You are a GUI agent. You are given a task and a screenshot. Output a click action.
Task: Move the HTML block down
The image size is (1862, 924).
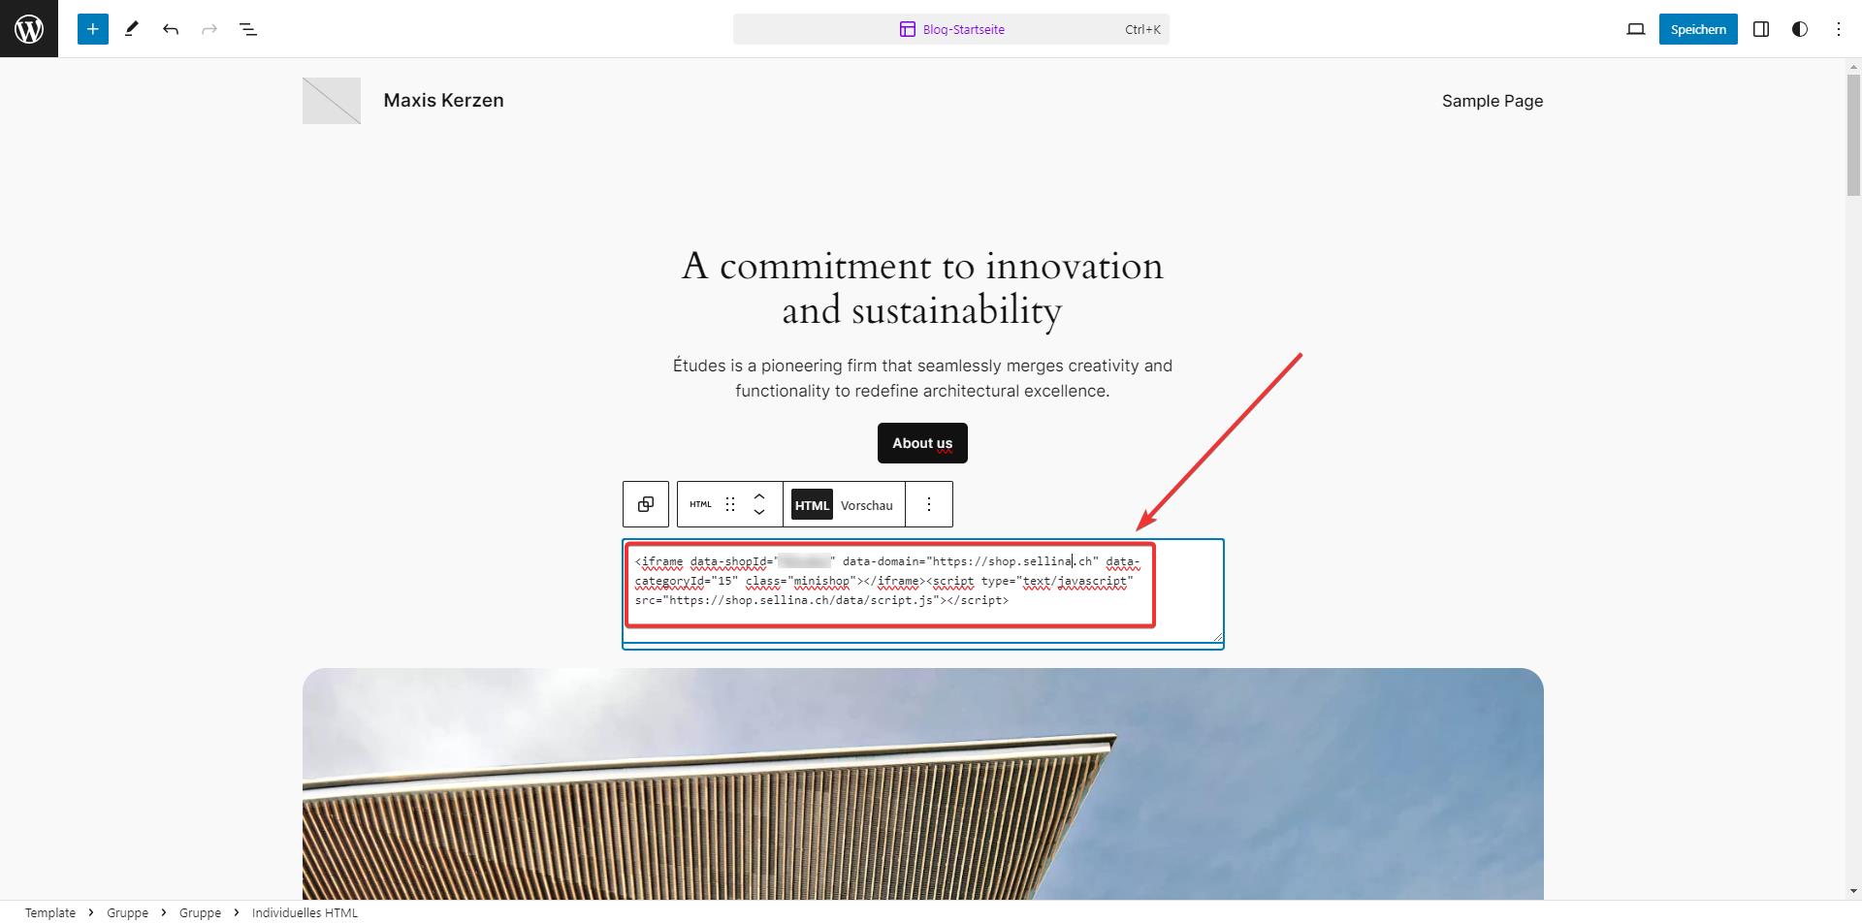coord(759,512)
